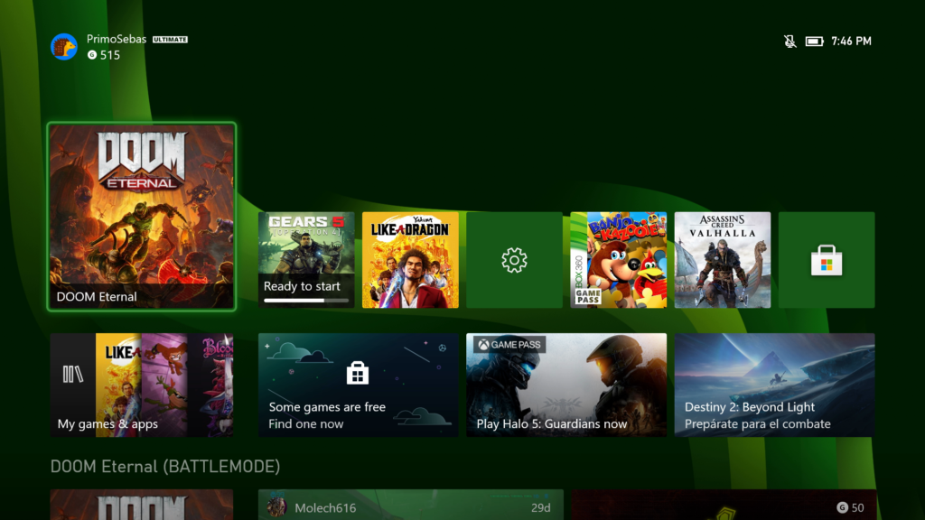Open the PrimoSebas profile avatar
This screenshot has height=520, width=925.
64,47
